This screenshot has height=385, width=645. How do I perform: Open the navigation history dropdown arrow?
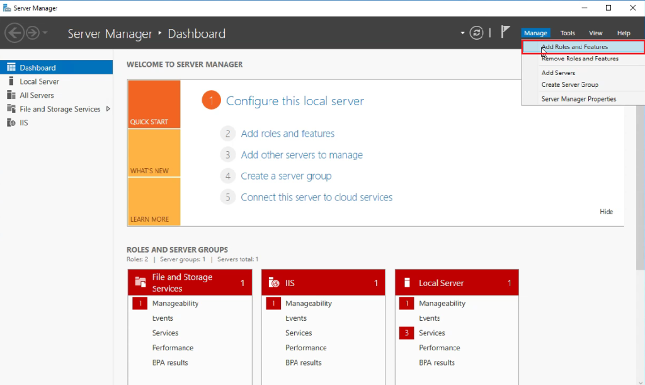coord(45,33)
